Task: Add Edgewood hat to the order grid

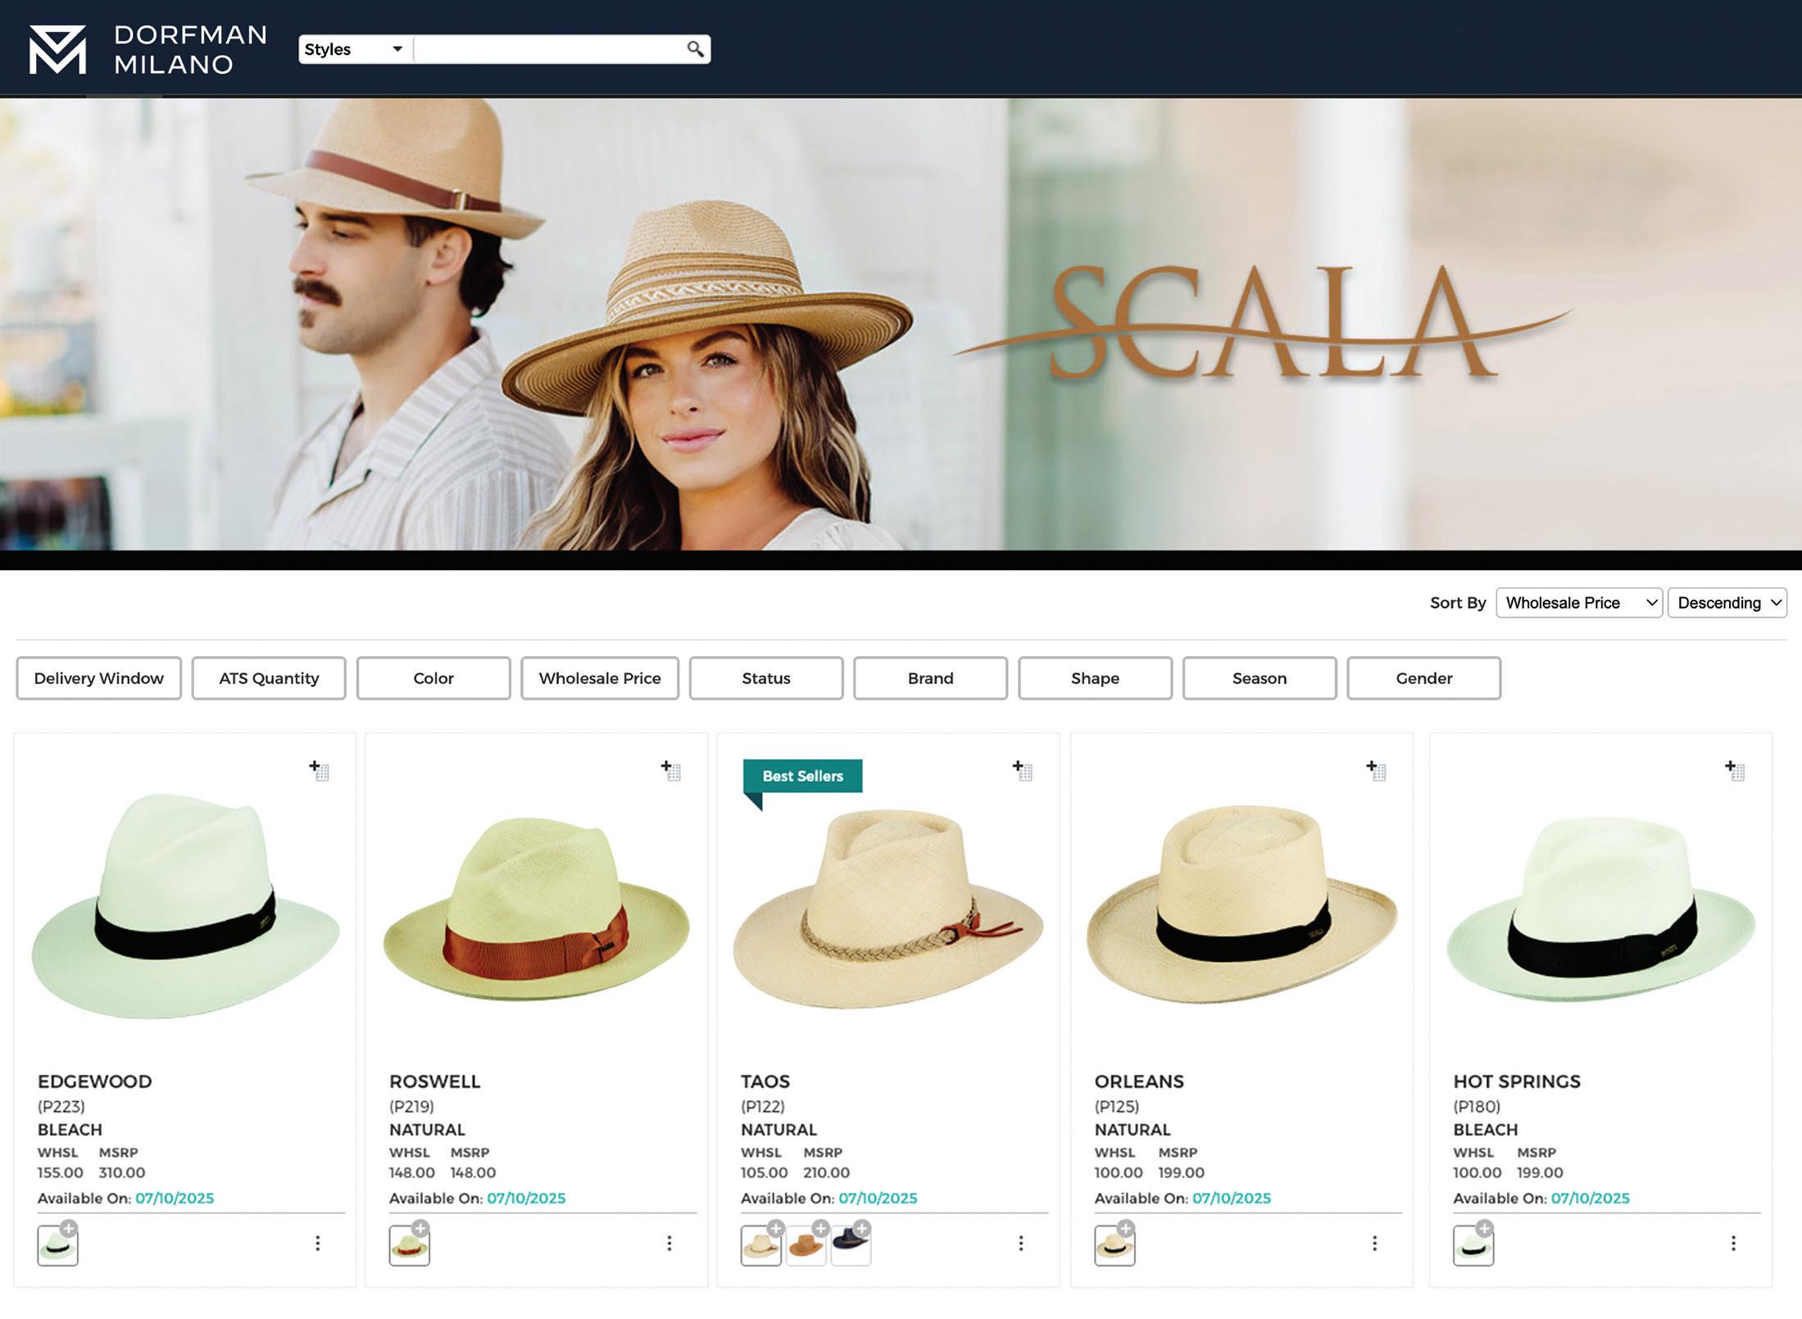Action: (319, 770)
